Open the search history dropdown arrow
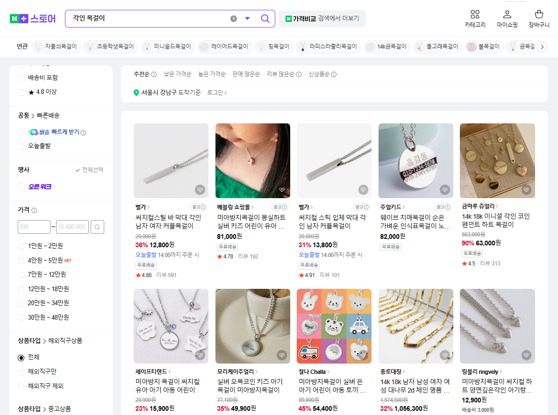 tap(247, 19)
